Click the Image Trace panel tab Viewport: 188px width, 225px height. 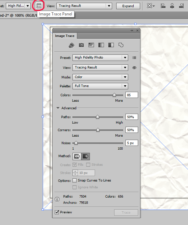(x=65, y=36)
